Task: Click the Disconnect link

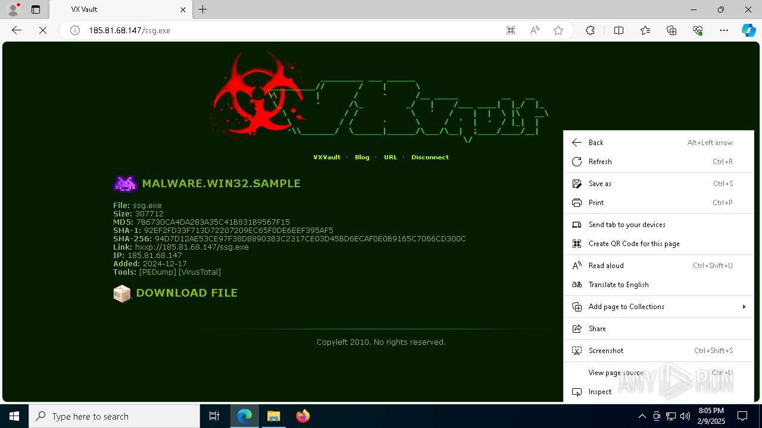Action: pos(430,158)
